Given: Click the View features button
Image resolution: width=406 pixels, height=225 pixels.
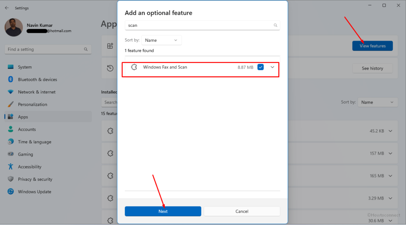Looking at the screenshot, I should [x=372, y=46].
